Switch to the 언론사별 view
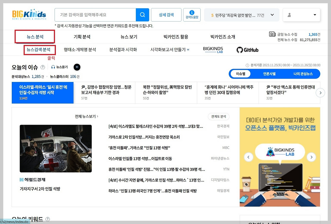331x224 pixels. click(x=269, y=74)
